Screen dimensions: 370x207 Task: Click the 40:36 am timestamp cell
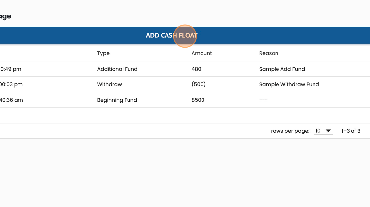pyautogui.click(x=12, y=100)
